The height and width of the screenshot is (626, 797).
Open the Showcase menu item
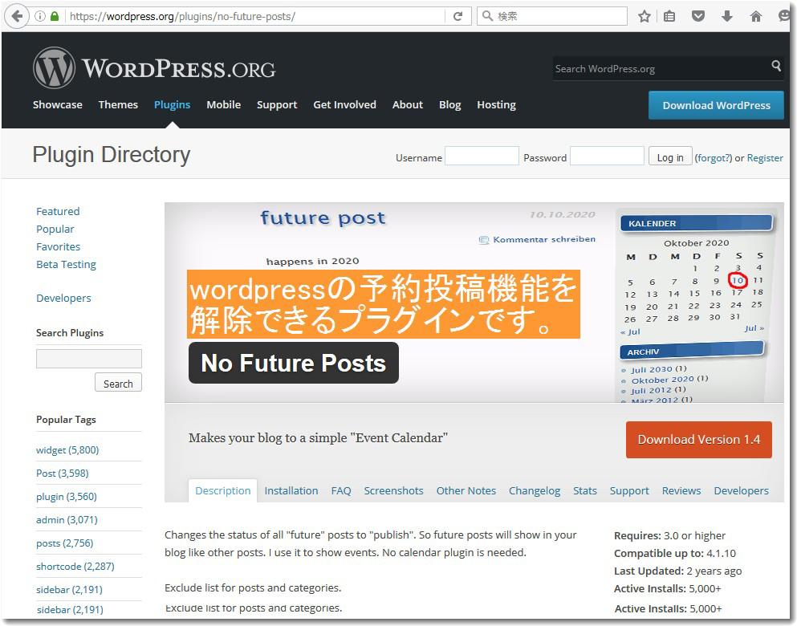point(58,104)
